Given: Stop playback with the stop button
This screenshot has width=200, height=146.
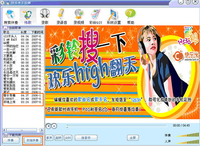Looking at the screenshot, I should coord(54,126).
